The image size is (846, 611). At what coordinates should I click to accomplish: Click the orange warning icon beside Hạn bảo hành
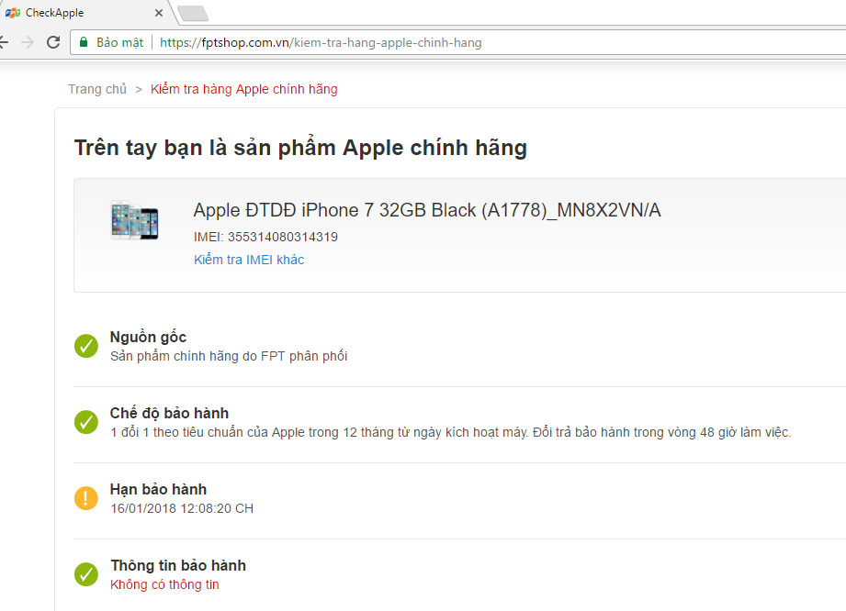85,498
